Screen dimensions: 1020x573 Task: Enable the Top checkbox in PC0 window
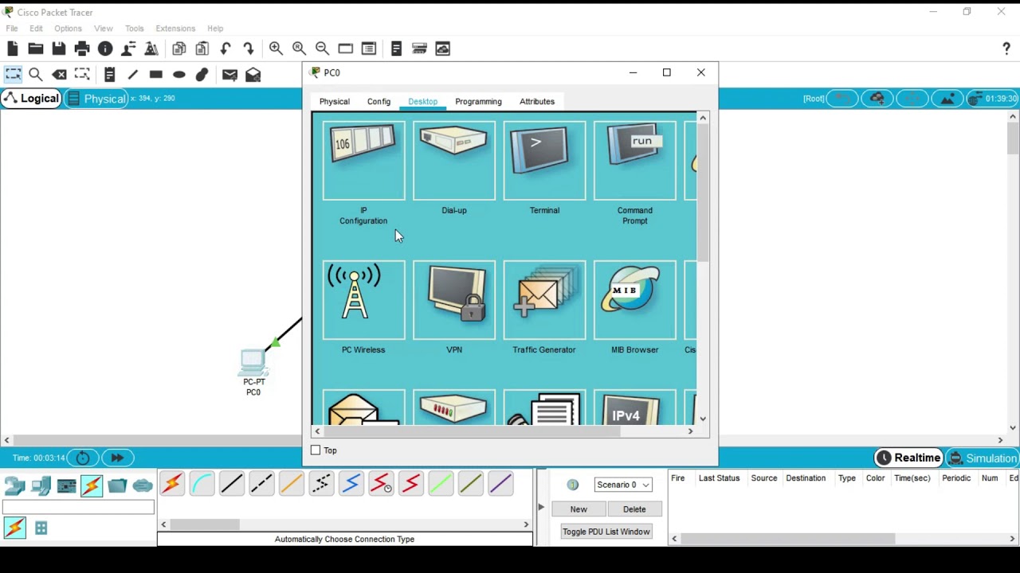[316, 450]
